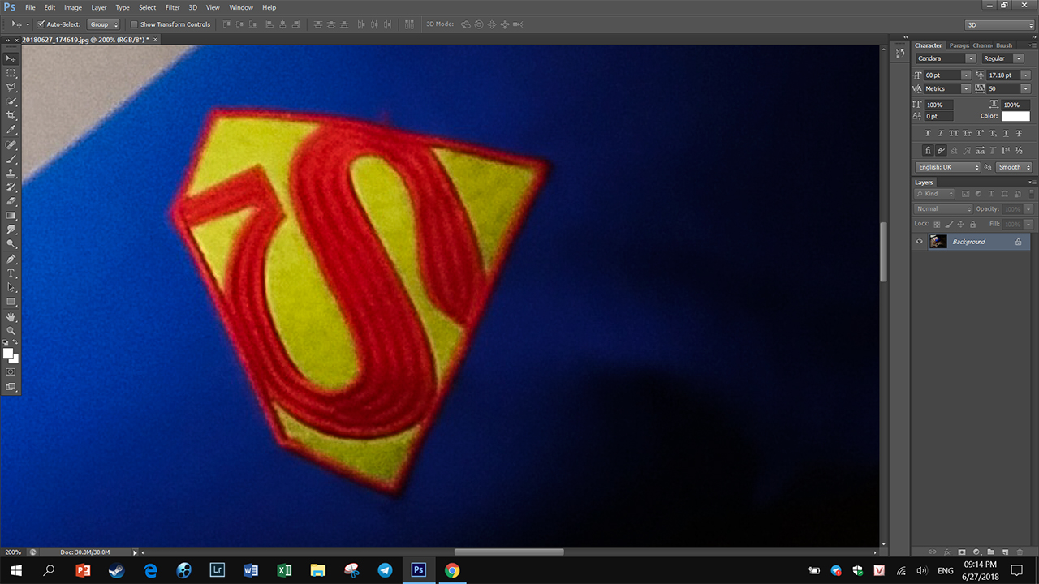Viewport: 1039px width, 584px height.
Task: Toggle Faux Bold text style button
Action: (x=929, y=133)
